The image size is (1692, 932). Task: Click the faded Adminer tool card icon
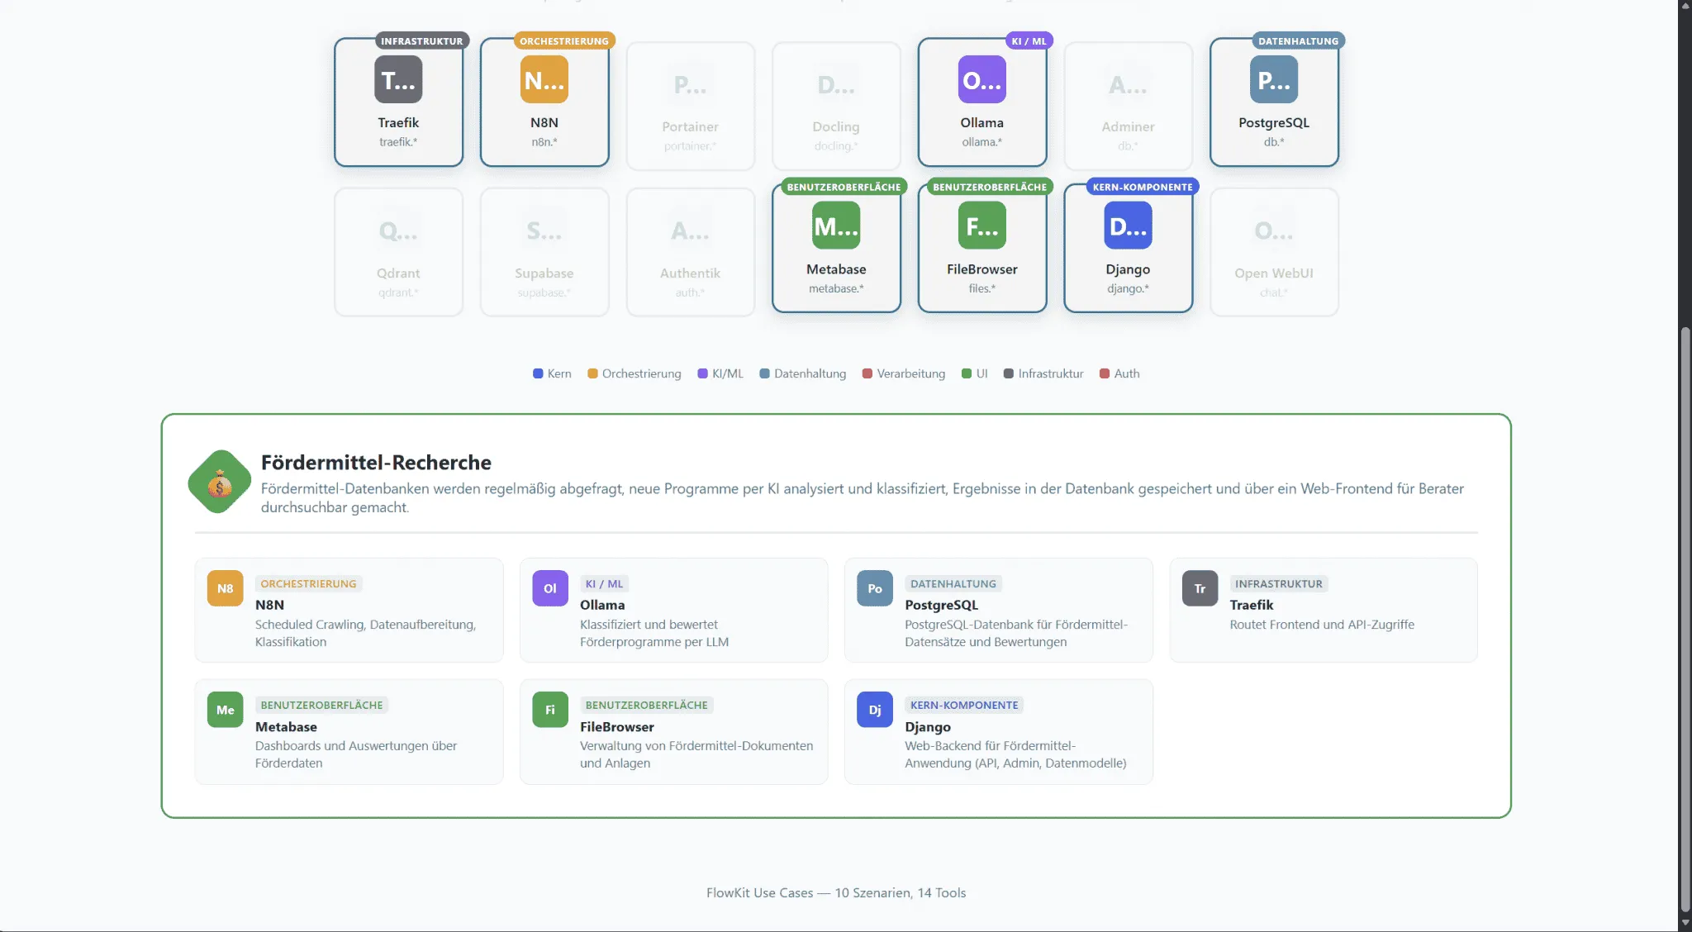click(1128, 84)
